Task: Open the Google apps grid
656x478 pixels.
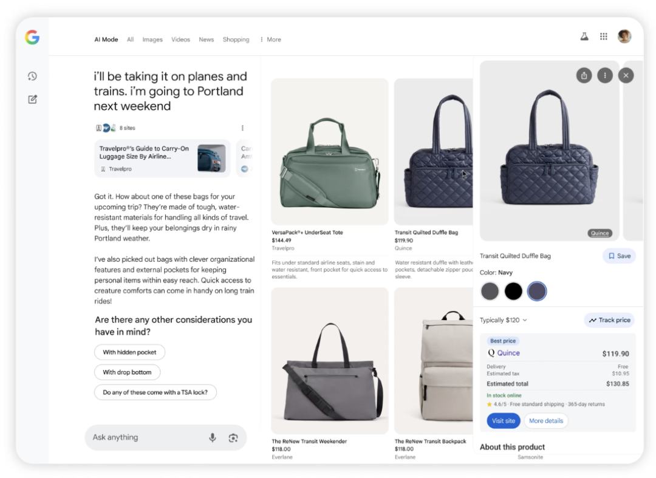Action: [603, 37]
